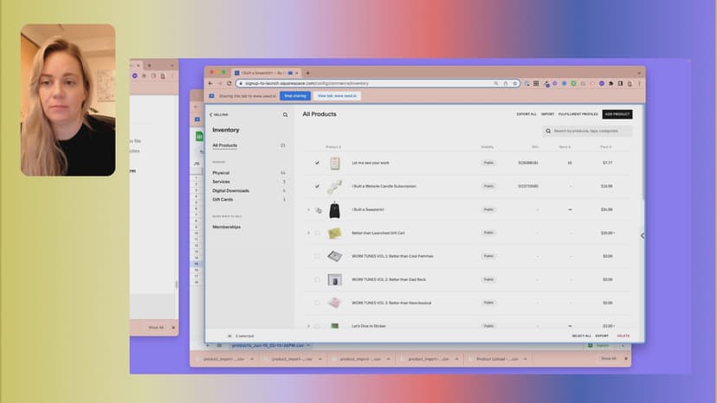Bookmark this page with the star icon
The image size is (717, 403).
pos(515,83)
